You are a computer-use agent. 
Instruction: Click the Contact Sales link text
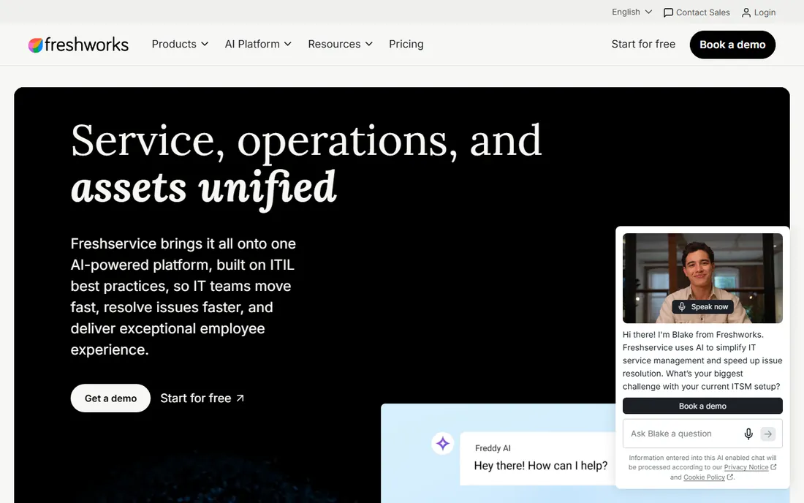pyautogui.click(x=702, y=12)
